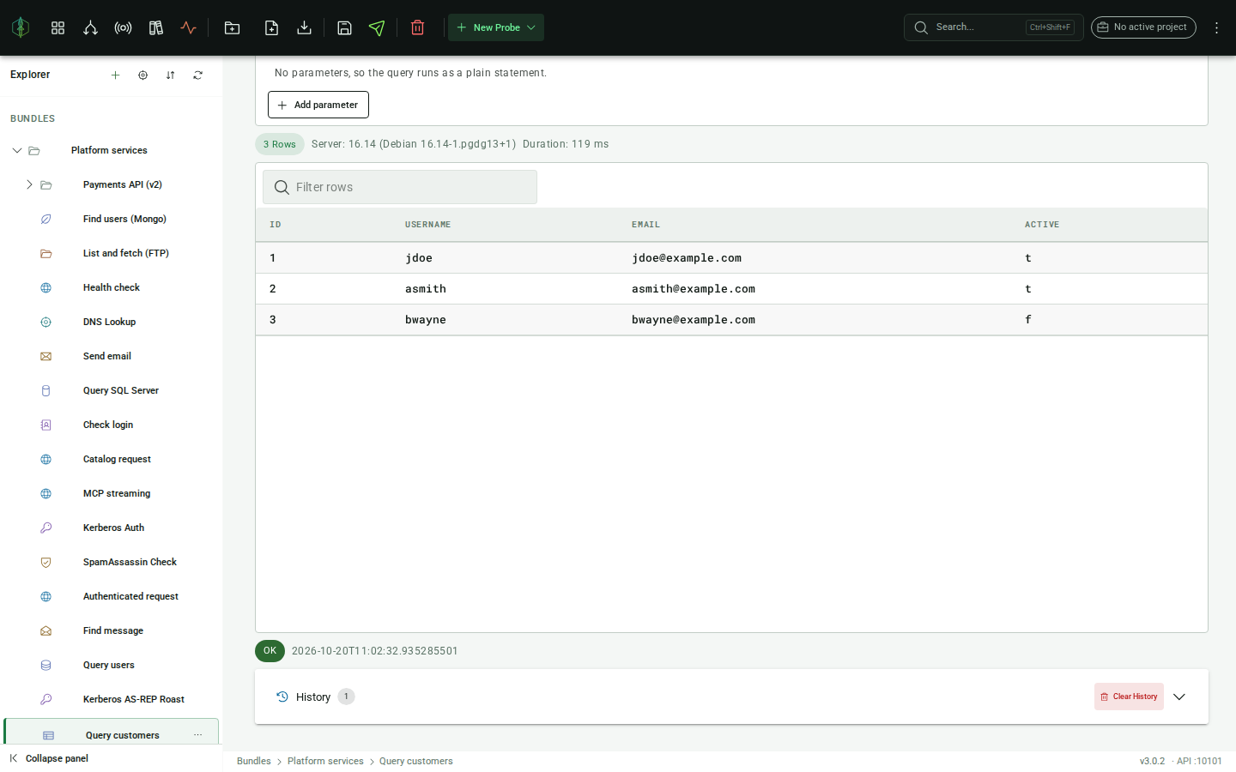The height and width of the screenshot is (772, 1236).
Task: Click the History label
Action: pyautogui.click(x=313, y=697)
